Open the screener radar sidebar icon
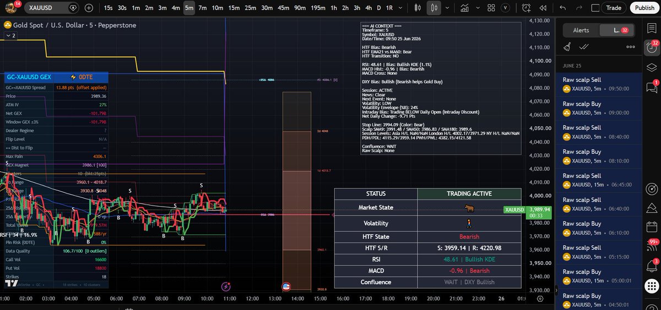The image size is (661, 310). 652,190
